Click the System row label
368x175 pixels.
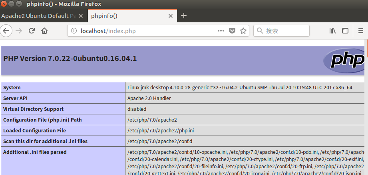click(12, 88)
